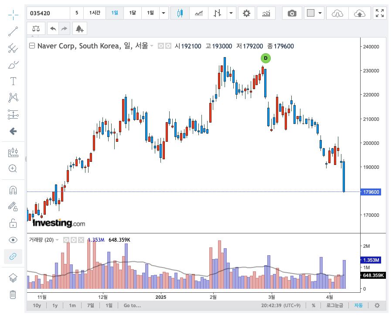Screen dimensions: 392x315
Task: Set range to 10y
Action: click(x=37, y=305)
